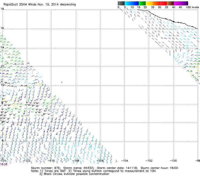Click the green 15-20 knots color swatch

click(142, 3)
